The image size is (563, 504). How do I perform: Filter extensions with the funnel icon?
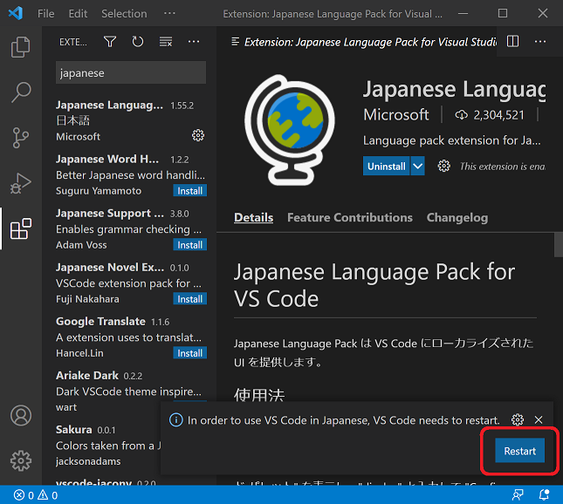pos(110,42)
